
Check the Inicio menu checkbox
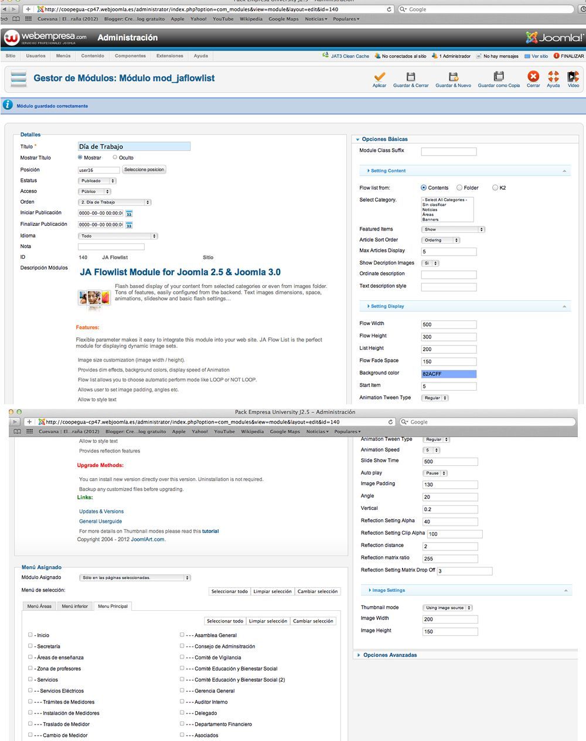[30, 635]
